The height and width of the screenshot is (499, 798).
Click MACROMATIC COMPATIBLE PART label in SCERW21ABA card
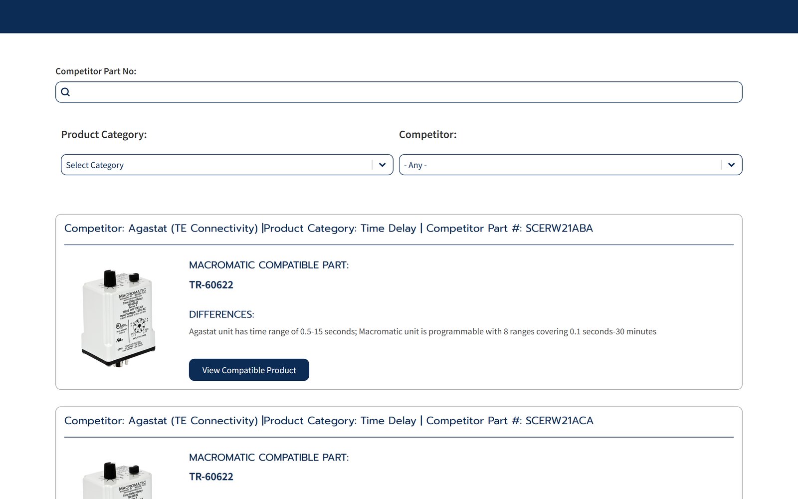coord(269,265)
